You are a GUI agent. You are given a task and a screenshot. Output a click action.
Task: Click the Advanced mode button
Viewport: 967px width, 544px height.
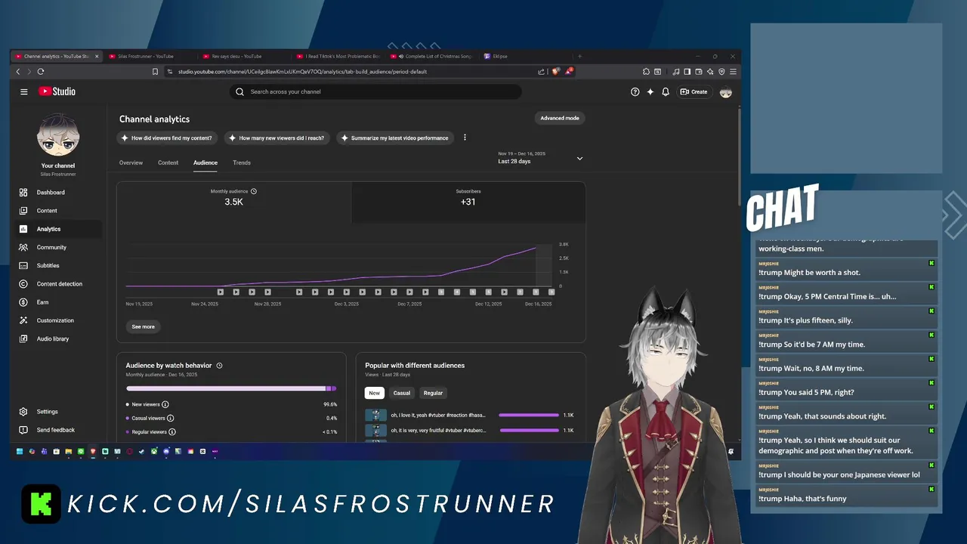pos(560,118)
